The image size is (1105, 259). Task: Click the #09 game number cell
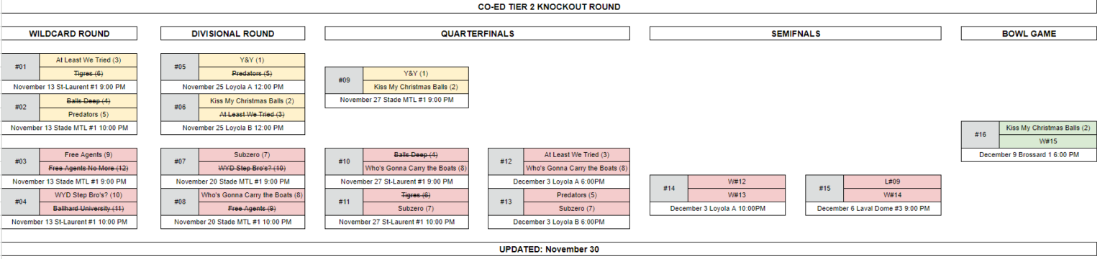click(344, 80)
